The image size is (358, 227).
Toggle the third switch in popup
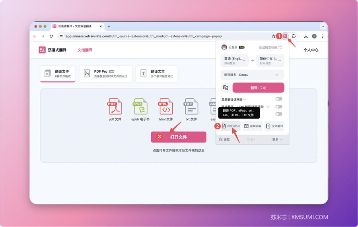point(279,114)
